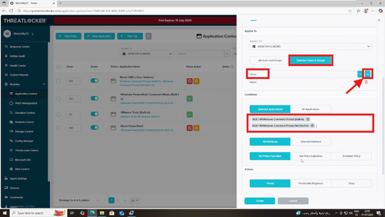The width and height of the screenshot is (385, 217).
Task: Close the policy side panel
Action: click(x=379, y=20)
